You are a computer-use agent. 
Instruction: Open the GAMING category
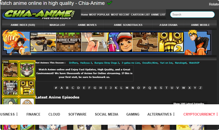coord(133,114)
